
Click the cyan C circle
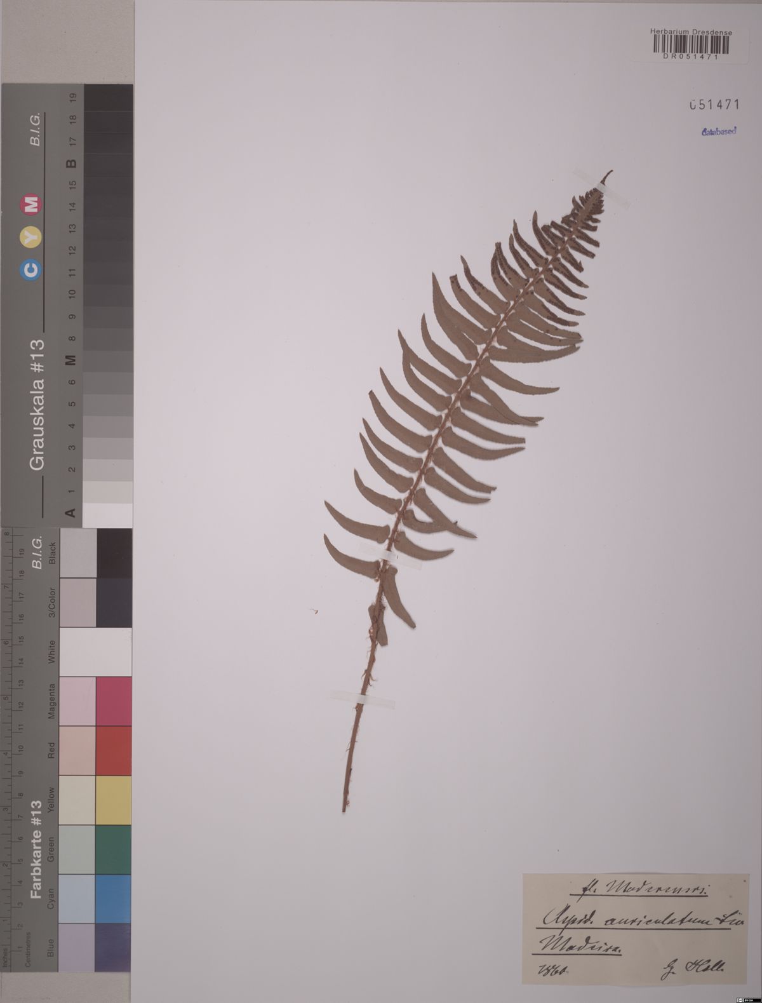coord(31,271)
